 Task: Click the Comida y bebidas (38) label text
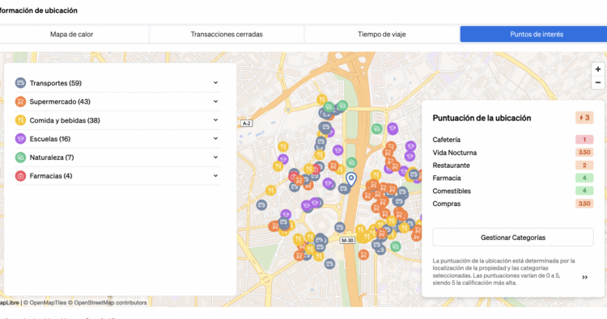pyautogui.click(x=65, y=120)
